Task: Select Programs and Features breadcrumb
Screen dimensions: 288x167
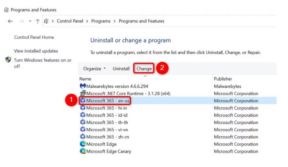Action: pos(141,21)
